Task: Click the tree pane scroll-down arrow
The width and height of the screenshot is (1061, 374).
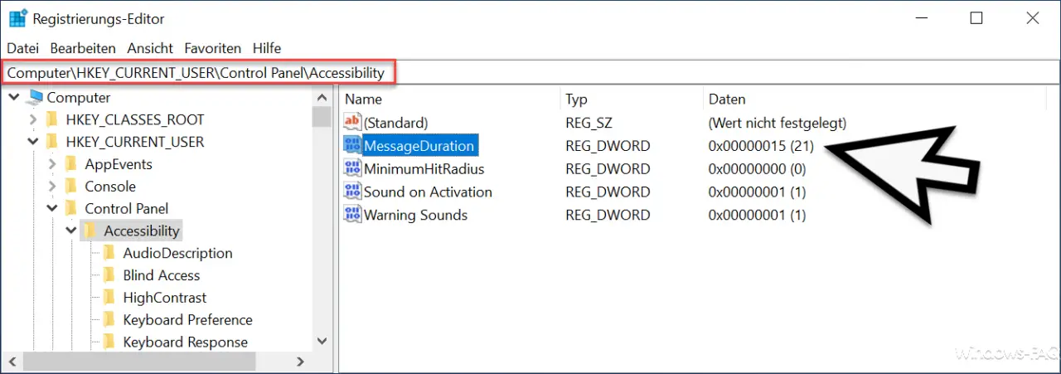Action: (x=322, y=340)
